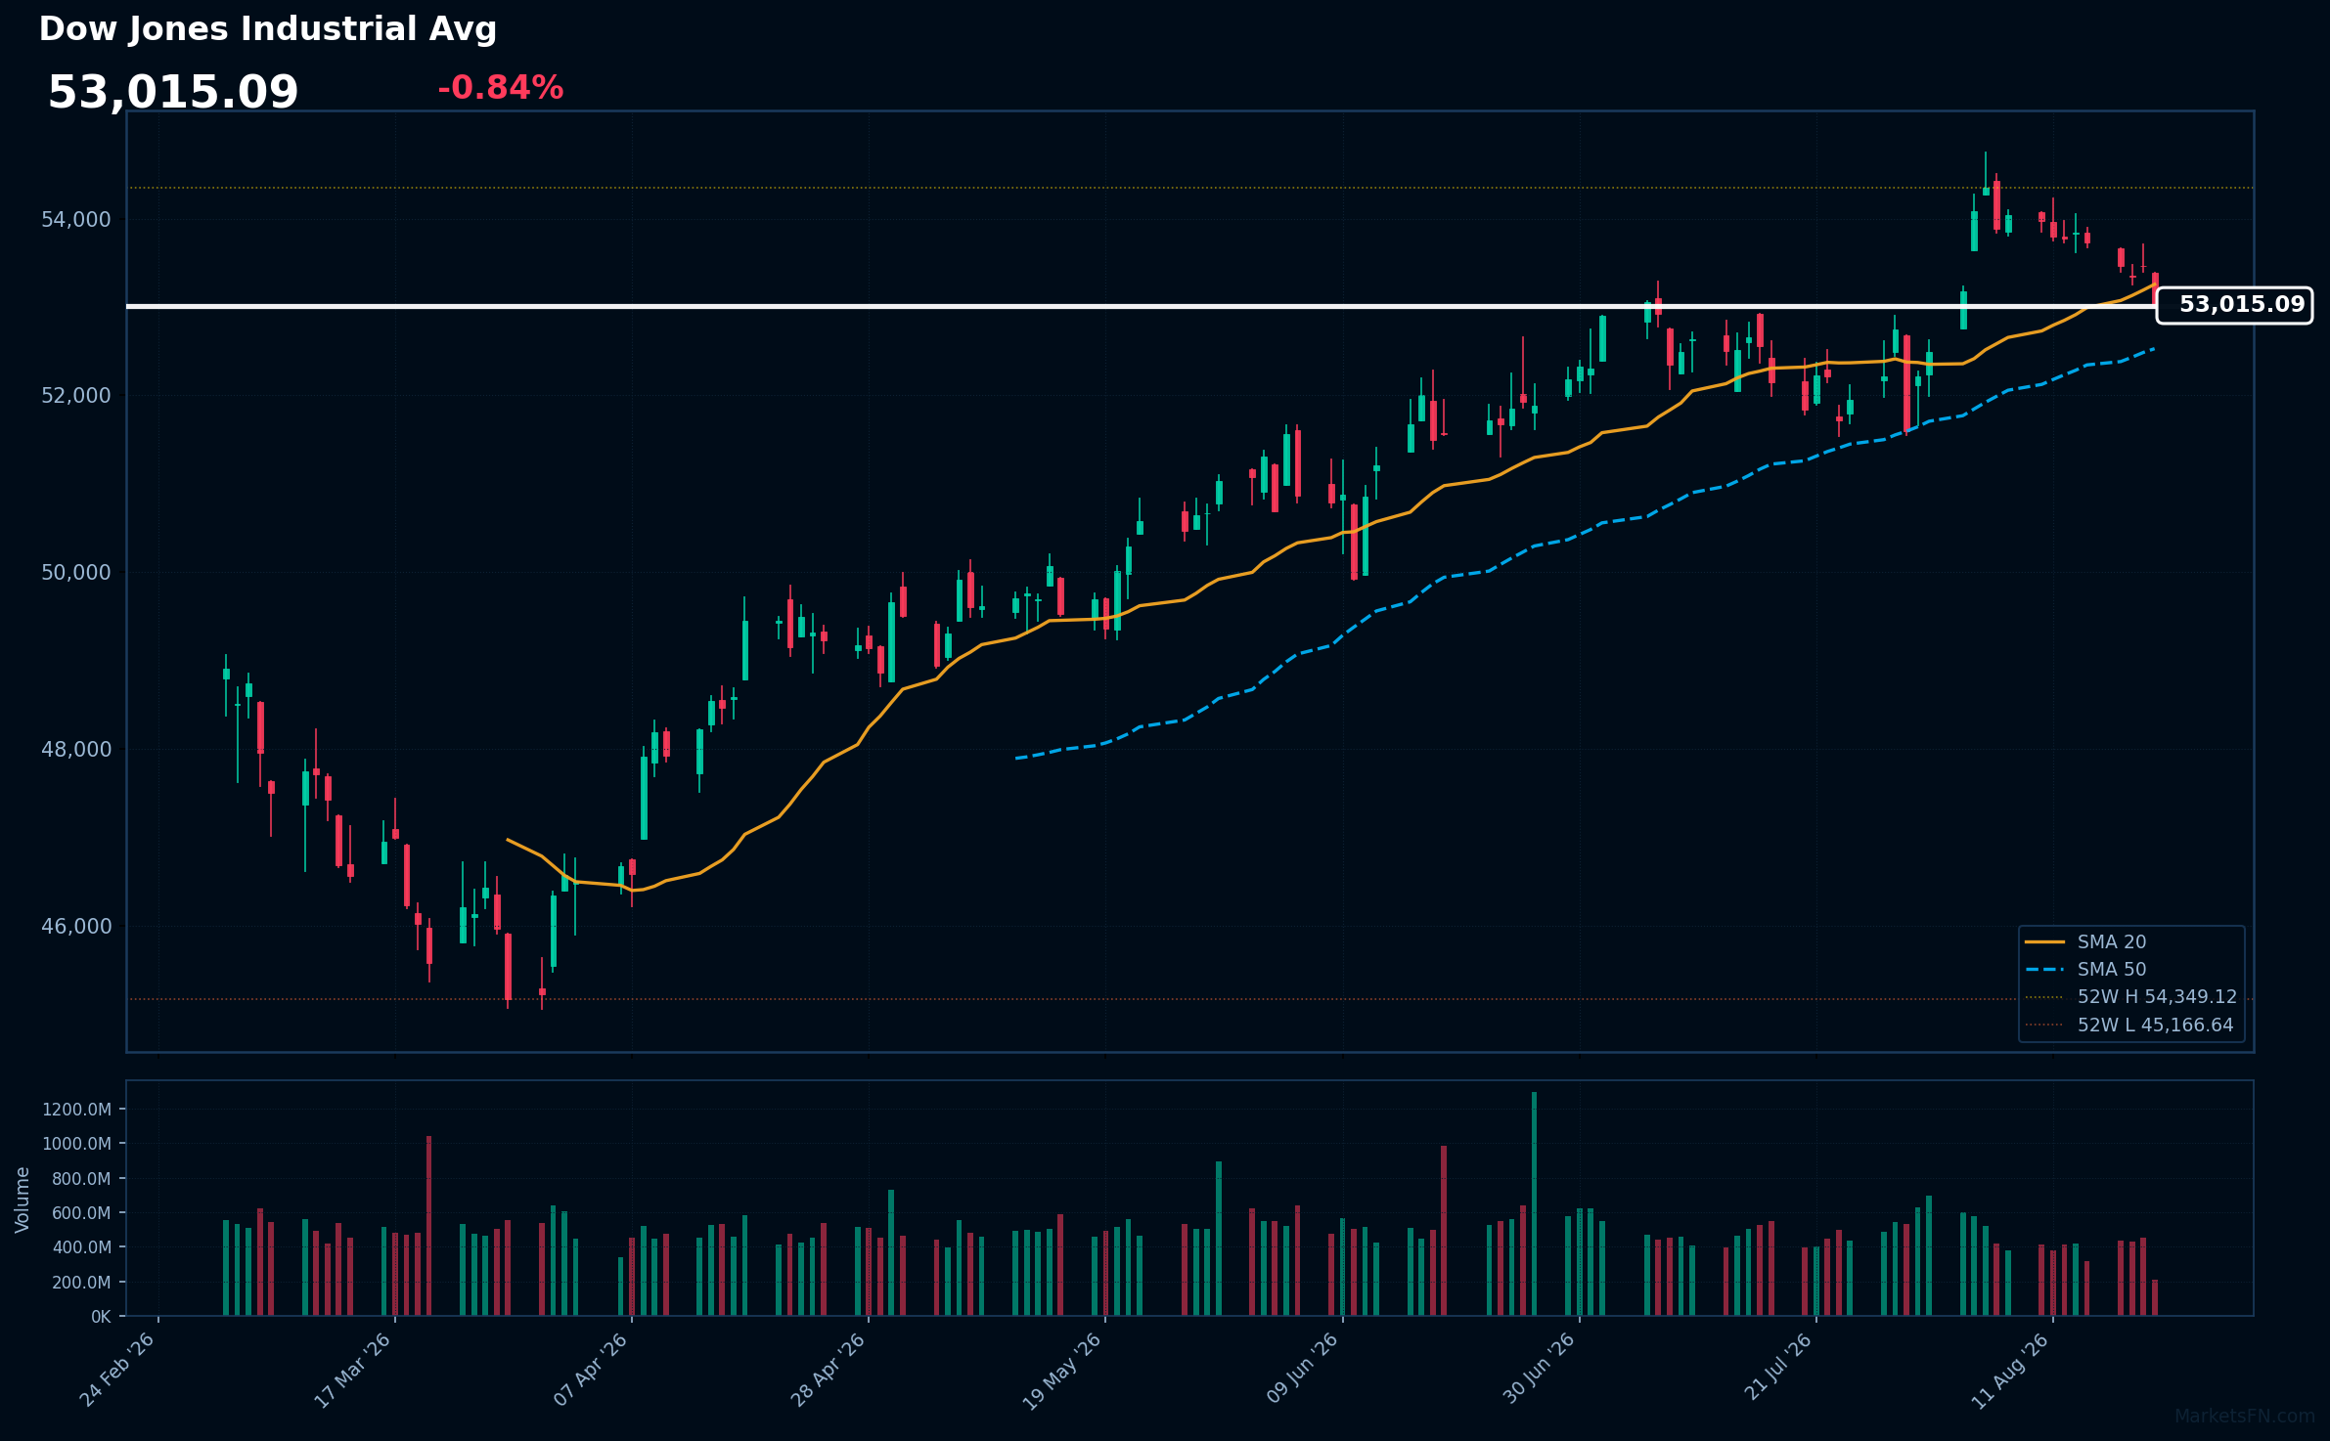
Task: Click the 17 Mar '26 date label
Action: click(x=353, y=1371)
